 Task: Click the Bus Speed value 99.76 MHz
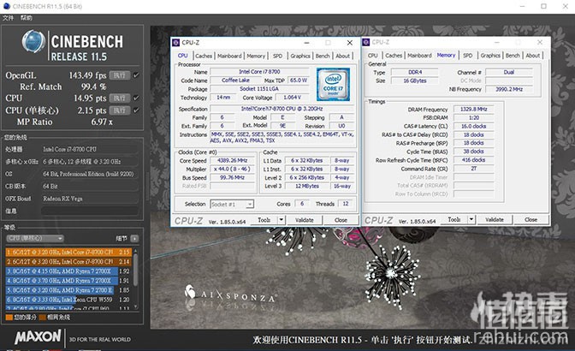pyautogui.click(x=232, y=177)
